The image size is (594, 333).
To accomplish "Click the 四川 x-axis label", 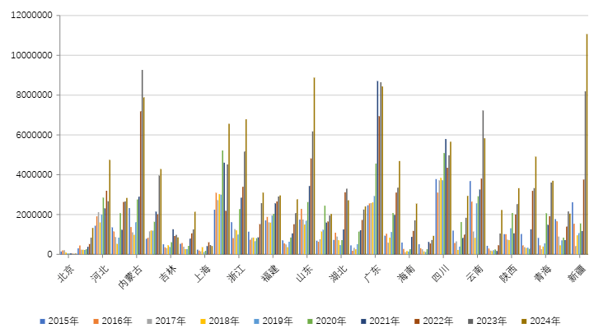I will [438, 274].
